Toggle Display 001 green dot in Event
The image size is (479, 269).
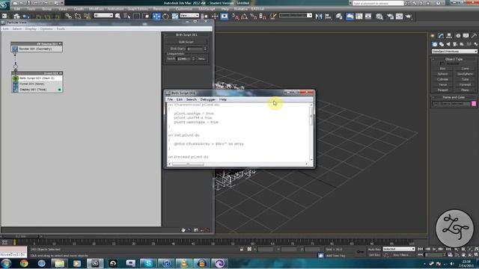[60, 90]
